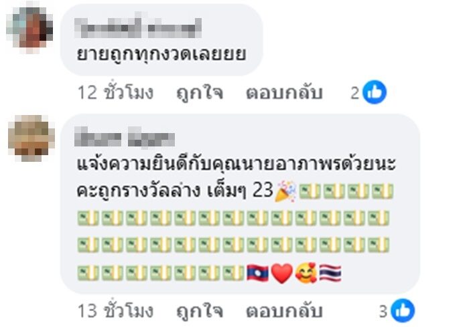This screenshot has height=327, width=469.
Task: Click the smiling face with hearts emoji
Action: [x=306, y=273]
